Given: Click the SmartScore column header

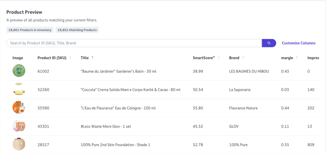Looking at the screenshot, I should [204, 58].
